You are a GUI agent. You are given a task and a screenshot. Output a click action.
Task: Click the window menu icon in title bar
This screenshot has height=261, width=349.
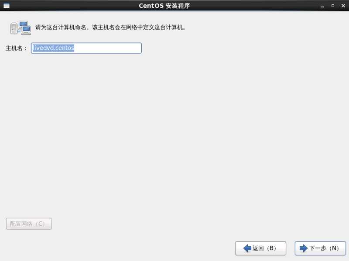point(7,6)
